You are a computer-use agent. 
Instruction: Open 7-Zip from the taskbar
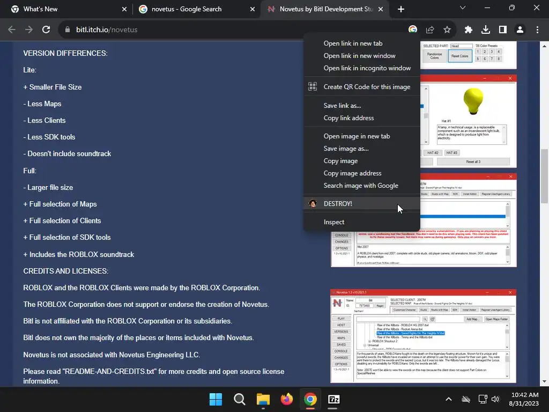333,399
